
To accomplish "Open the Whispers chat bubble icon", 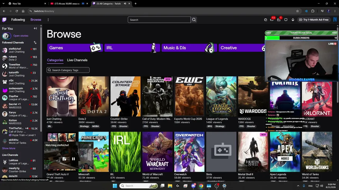I will [x=286, y=20].
